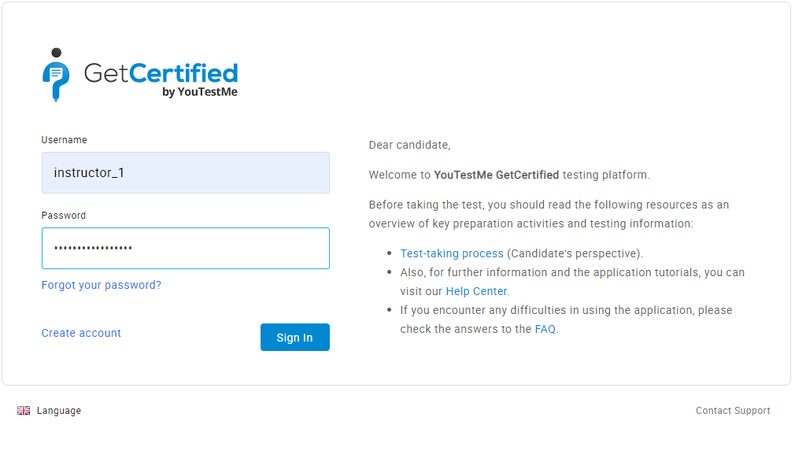Screen dimensions: 795x458
Task: Click Contact Support in the footer
Action: 733,411
